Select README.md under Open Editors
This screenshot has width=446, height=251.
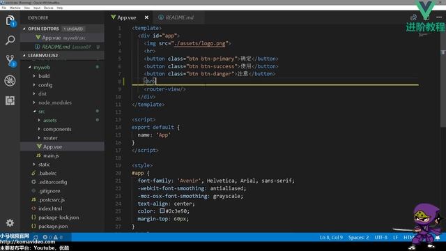click(62, 47)
